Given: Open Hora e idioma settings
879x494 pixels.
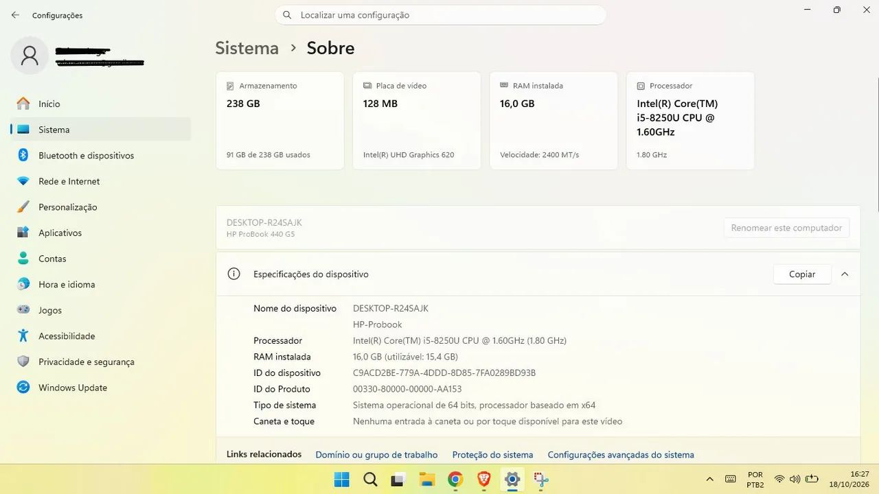Looking at the screenshot, I should pyautogui.click(x=100, y=284).
